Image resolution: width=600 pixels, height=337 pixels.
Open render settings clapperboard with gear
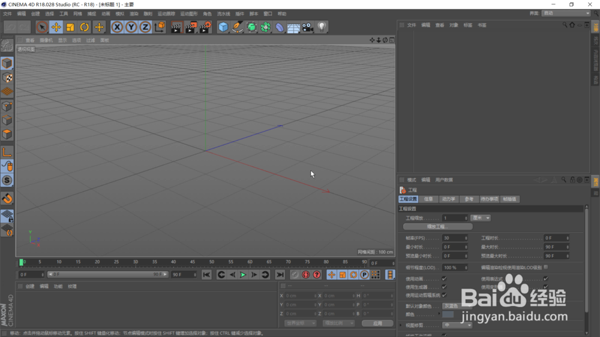point(205,27)
